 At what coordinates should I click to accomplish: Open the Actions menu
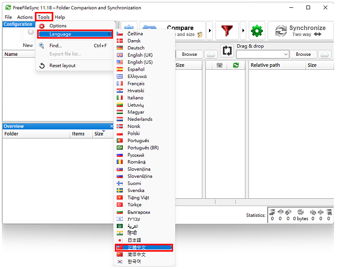point(25,17)
